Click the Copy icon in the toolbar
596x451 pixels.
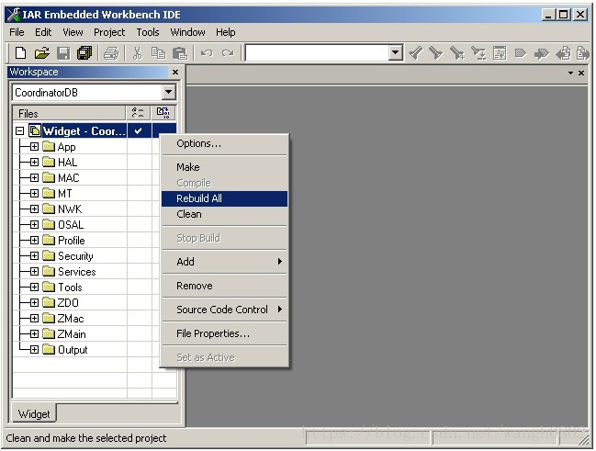158,53
